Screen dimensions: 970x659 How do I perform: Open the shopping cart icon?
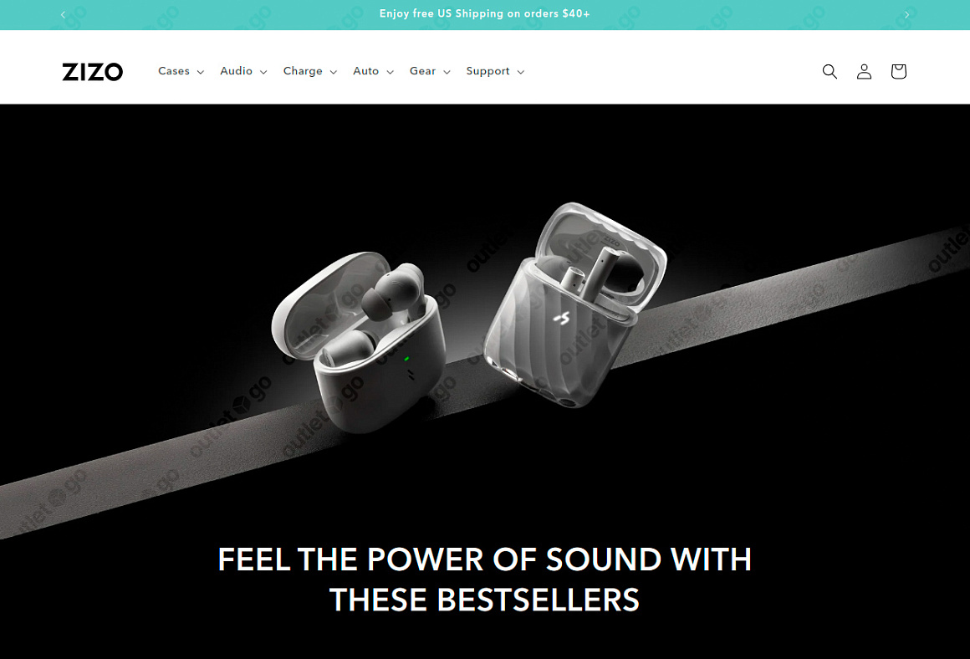899,71
